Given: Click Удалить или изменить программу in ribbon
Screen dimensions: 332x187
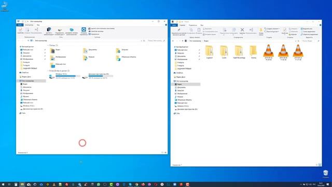Looking at the screenshot, I should [102, 29].
